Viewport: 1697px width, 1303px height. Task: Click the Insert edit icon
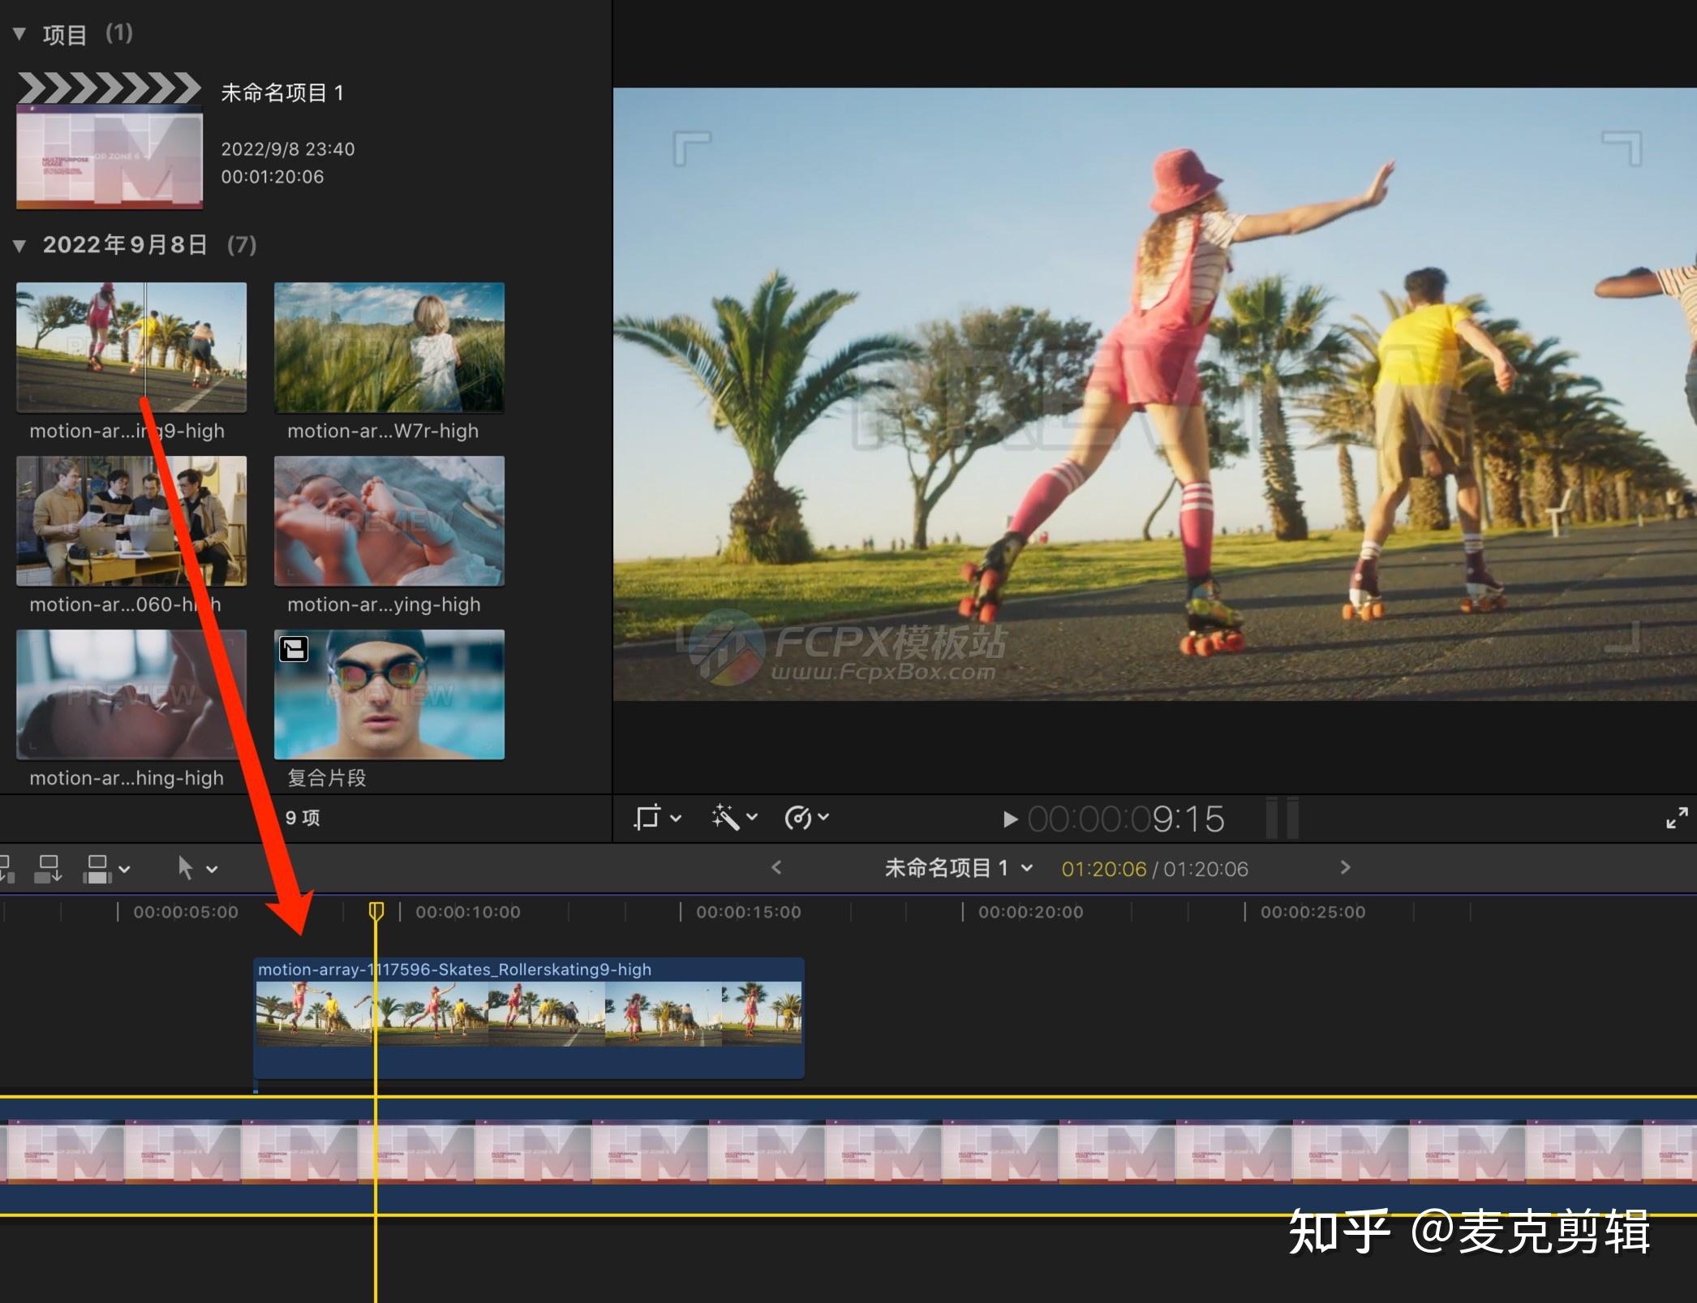49,867
